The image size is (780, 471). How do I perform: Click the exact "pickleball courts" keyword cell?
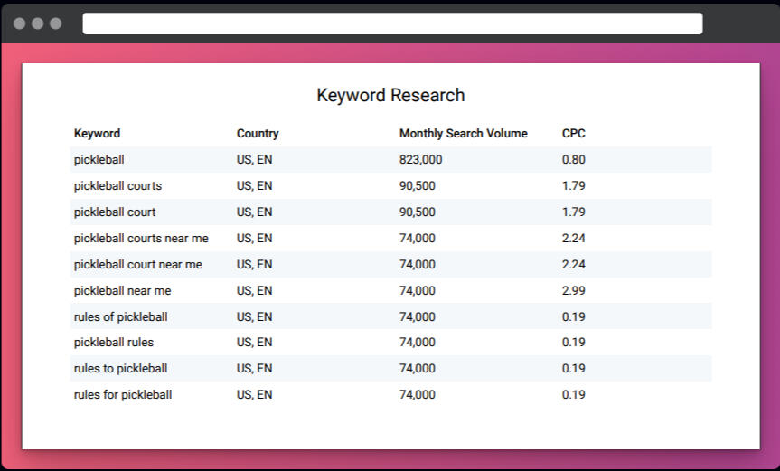(117, 186)
